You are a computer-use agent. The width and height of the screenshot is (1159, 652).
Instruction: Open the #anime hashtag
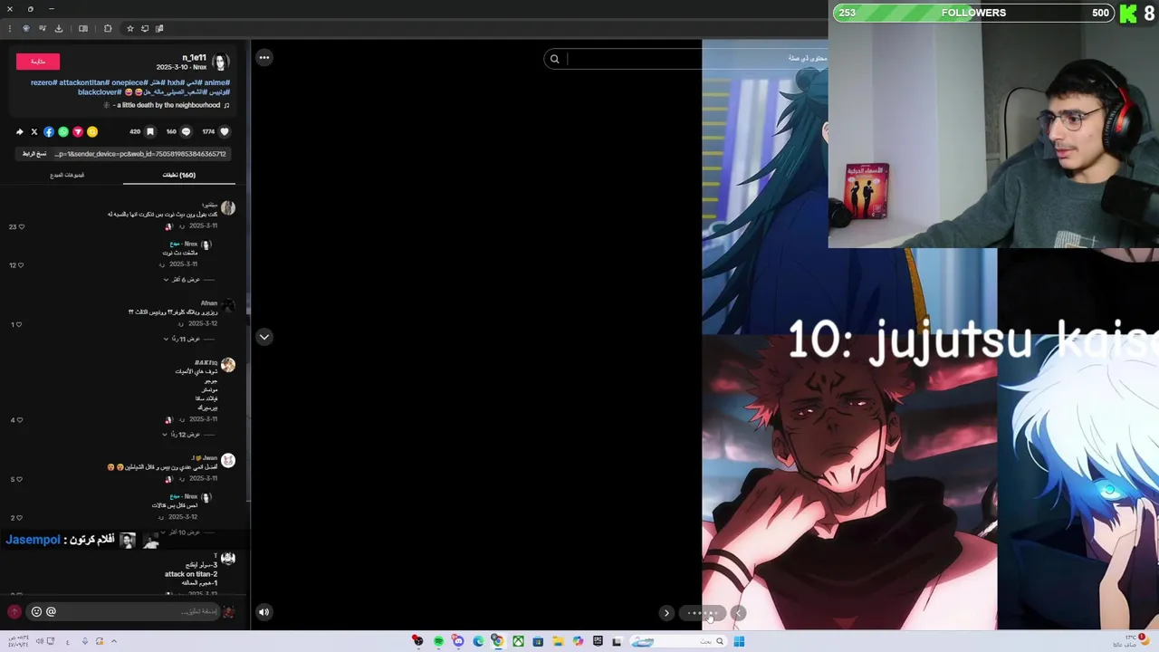click(x=217, y=82)
